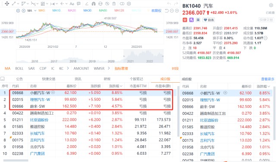Open the 查看更多 link
276x162 pixels.
click(267, 79)
